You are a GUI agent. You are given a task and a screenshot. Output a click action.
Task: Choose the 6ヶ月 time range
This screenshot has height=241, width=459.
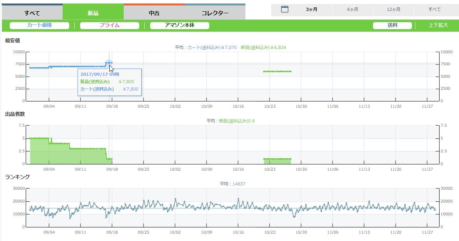click(352, 10)
